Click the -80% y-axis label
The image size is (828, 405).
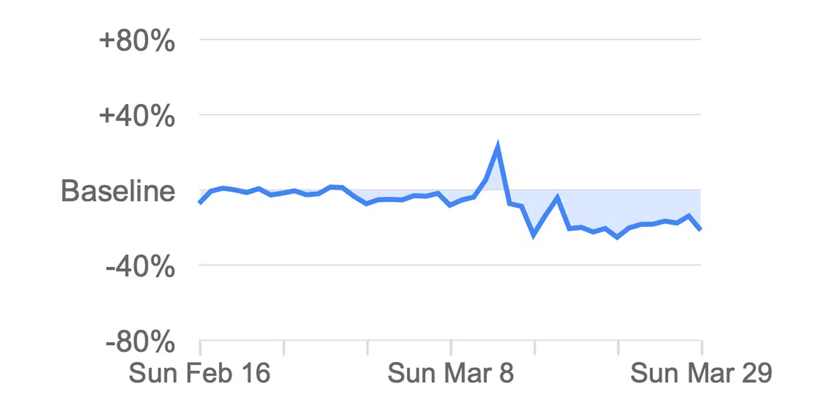click(x=140, y=342)
